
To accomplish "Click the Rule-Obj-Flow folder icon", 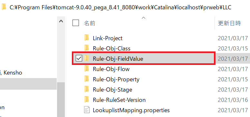I will (87, 69).
